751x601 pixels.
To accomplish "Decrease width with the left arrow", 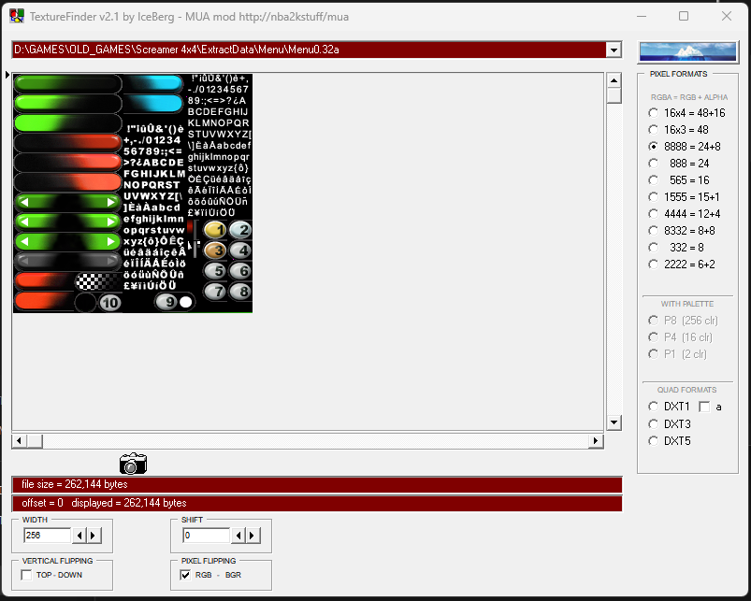I will 79,536.
